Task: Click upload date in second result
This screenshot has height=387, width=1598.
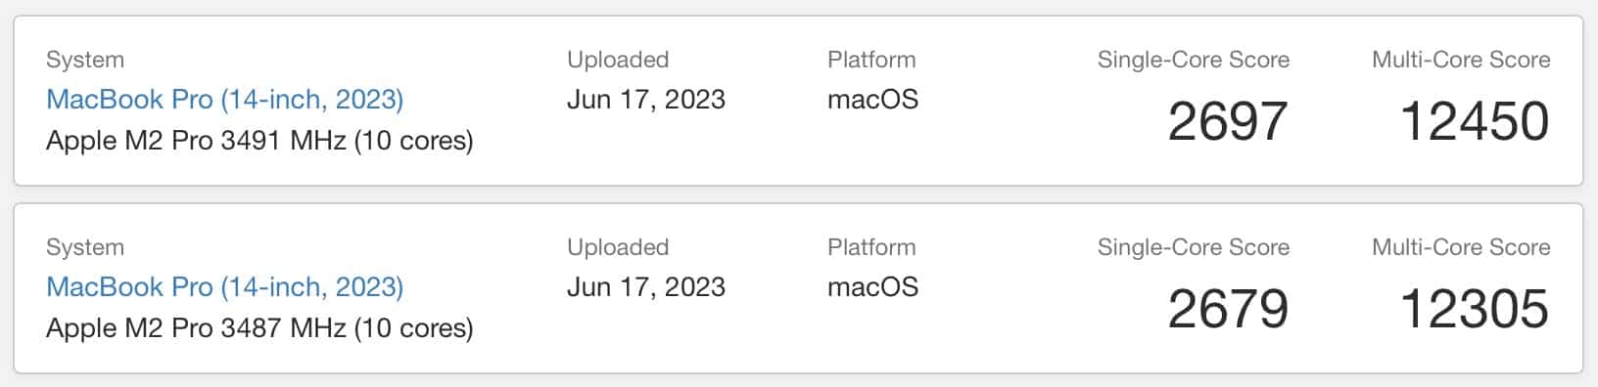Action: (x=646, y=287)
